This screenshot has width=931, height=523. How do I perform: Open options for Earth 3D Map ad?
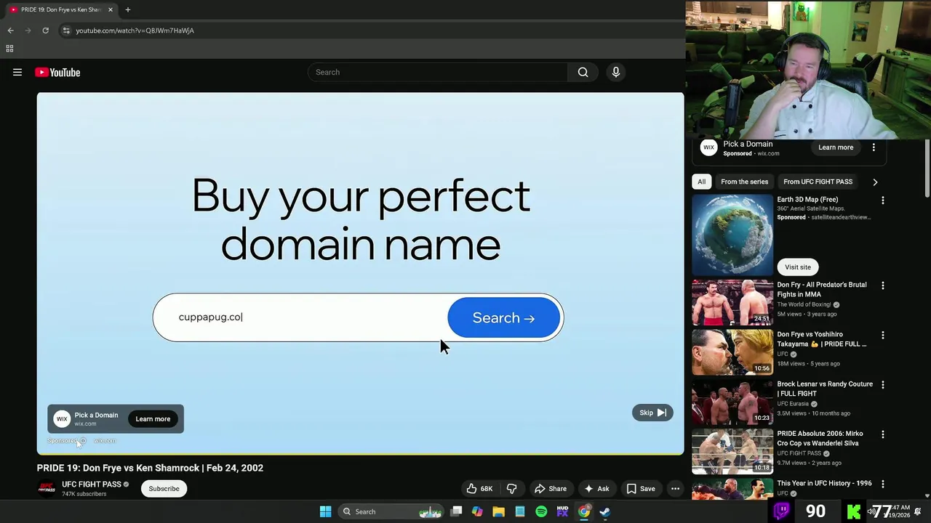[883, 200]
